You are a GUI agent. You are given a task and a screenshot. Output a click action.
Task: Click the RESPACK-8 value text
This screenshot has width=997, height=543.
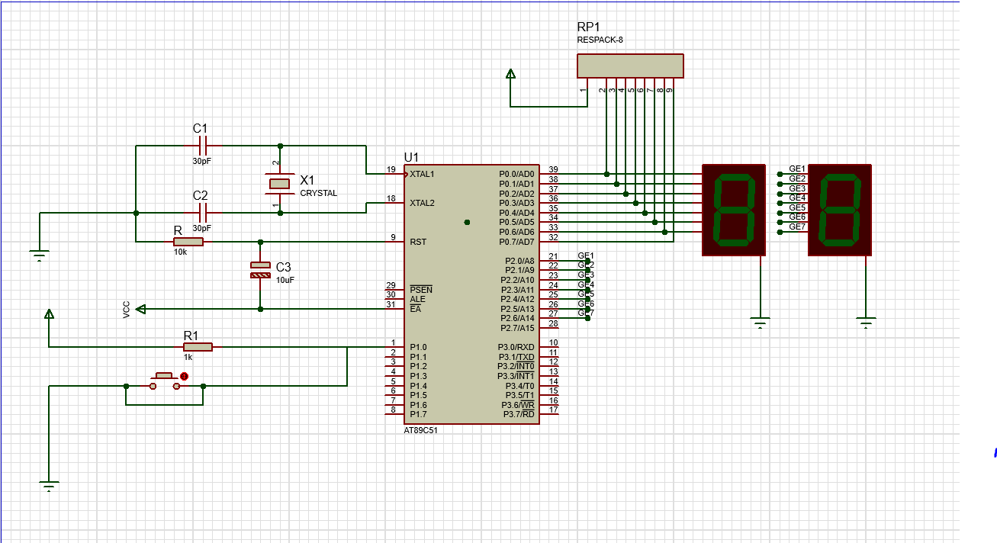600,40
